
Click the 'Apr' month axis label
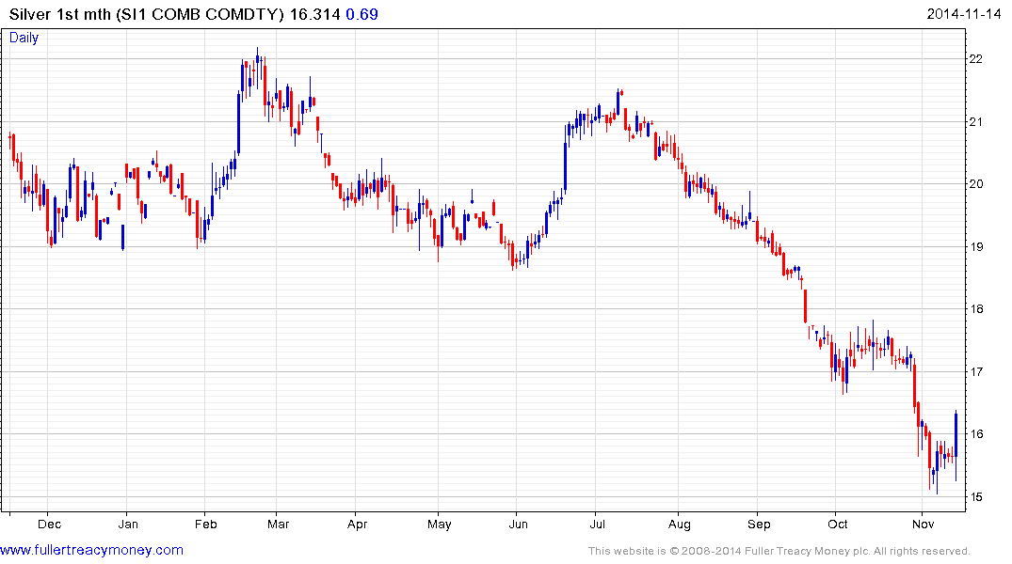click(357, 524)
